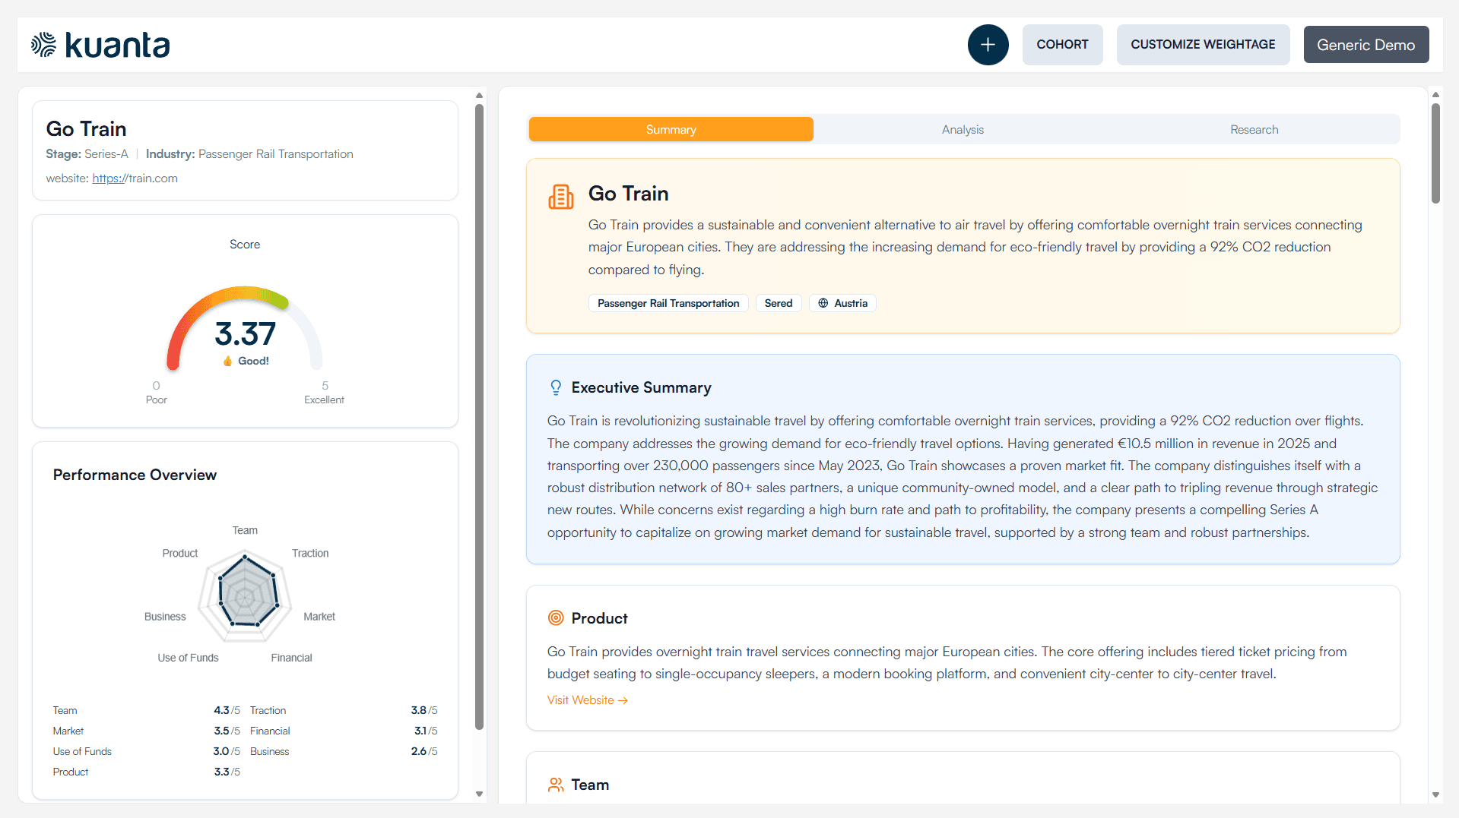Click the Business 2.6/5 score value
This screenshot has width=1459, height=818.
(424, 751)
